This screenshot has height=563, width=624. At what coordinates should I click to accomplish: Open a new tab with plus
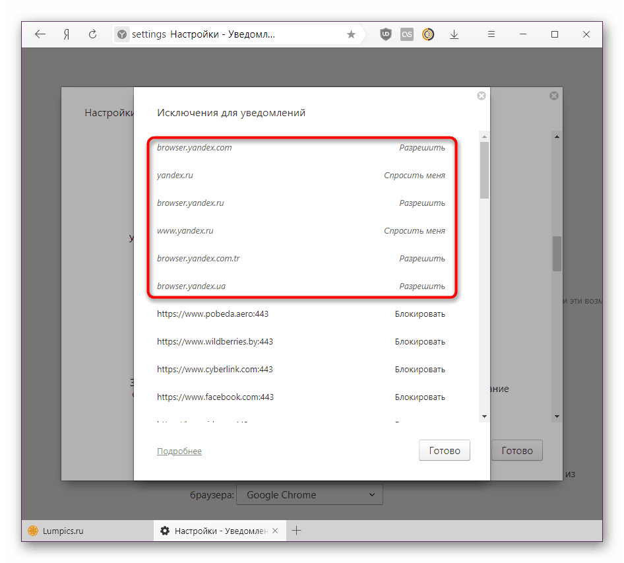point(296,531)
